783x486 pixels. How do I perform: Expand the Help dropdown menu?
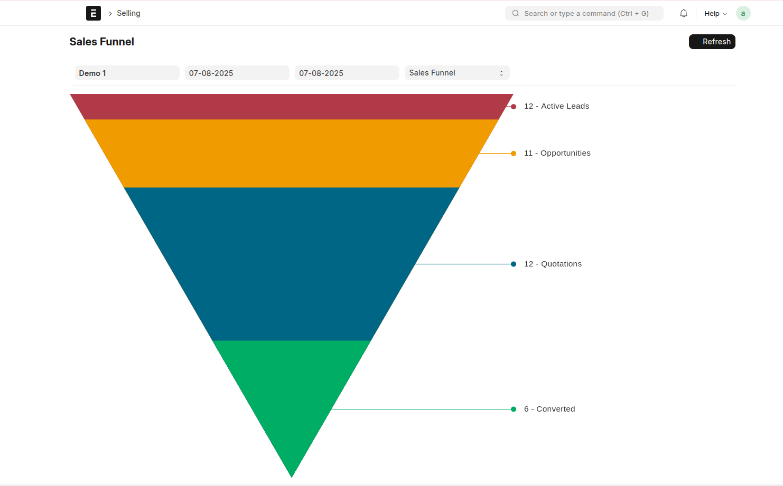point(715,13)
